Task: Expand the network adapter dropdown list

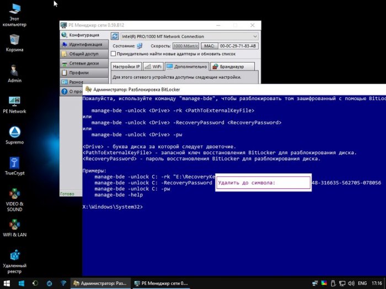Action: [254, 36]
